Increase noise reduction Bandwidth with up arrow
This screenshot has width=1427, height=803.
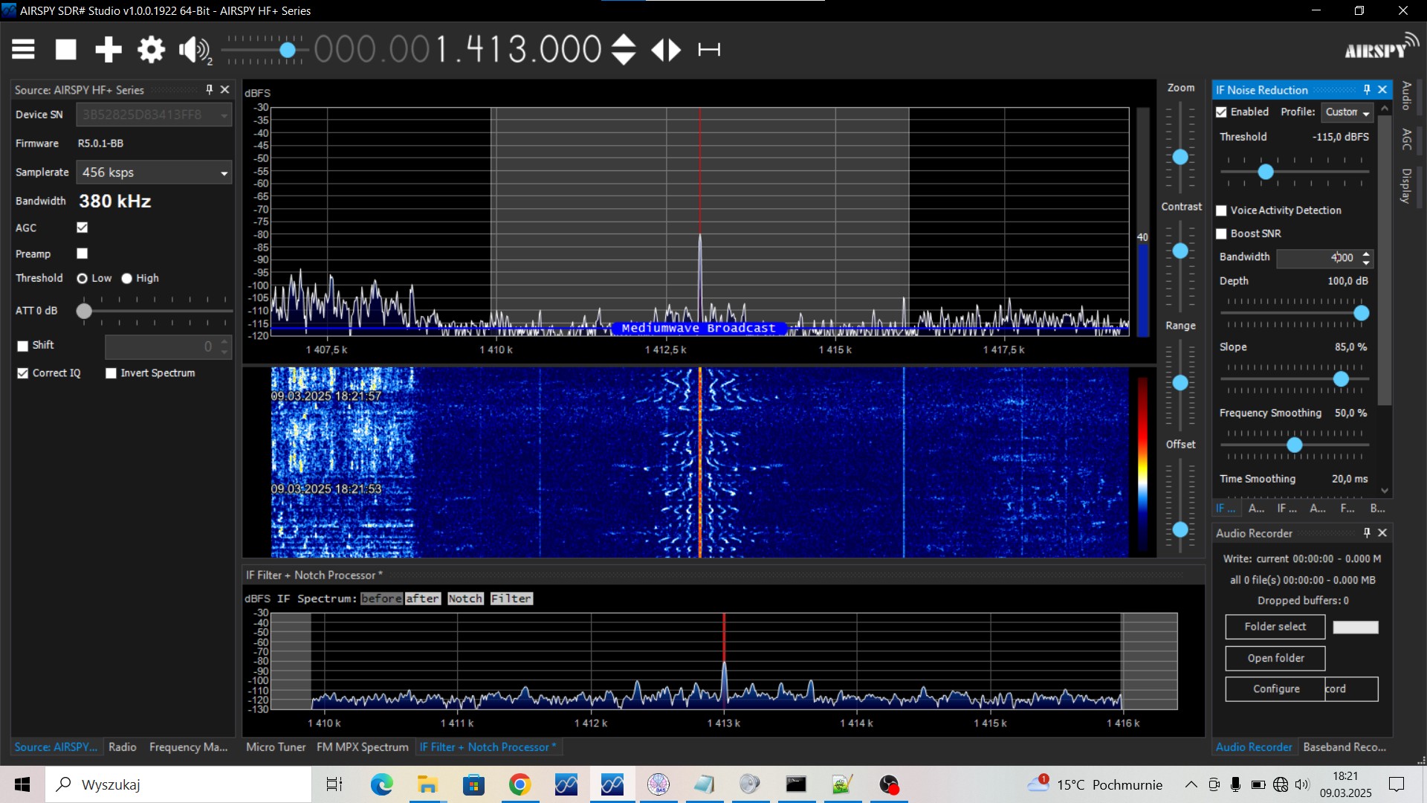[1366, 254]
